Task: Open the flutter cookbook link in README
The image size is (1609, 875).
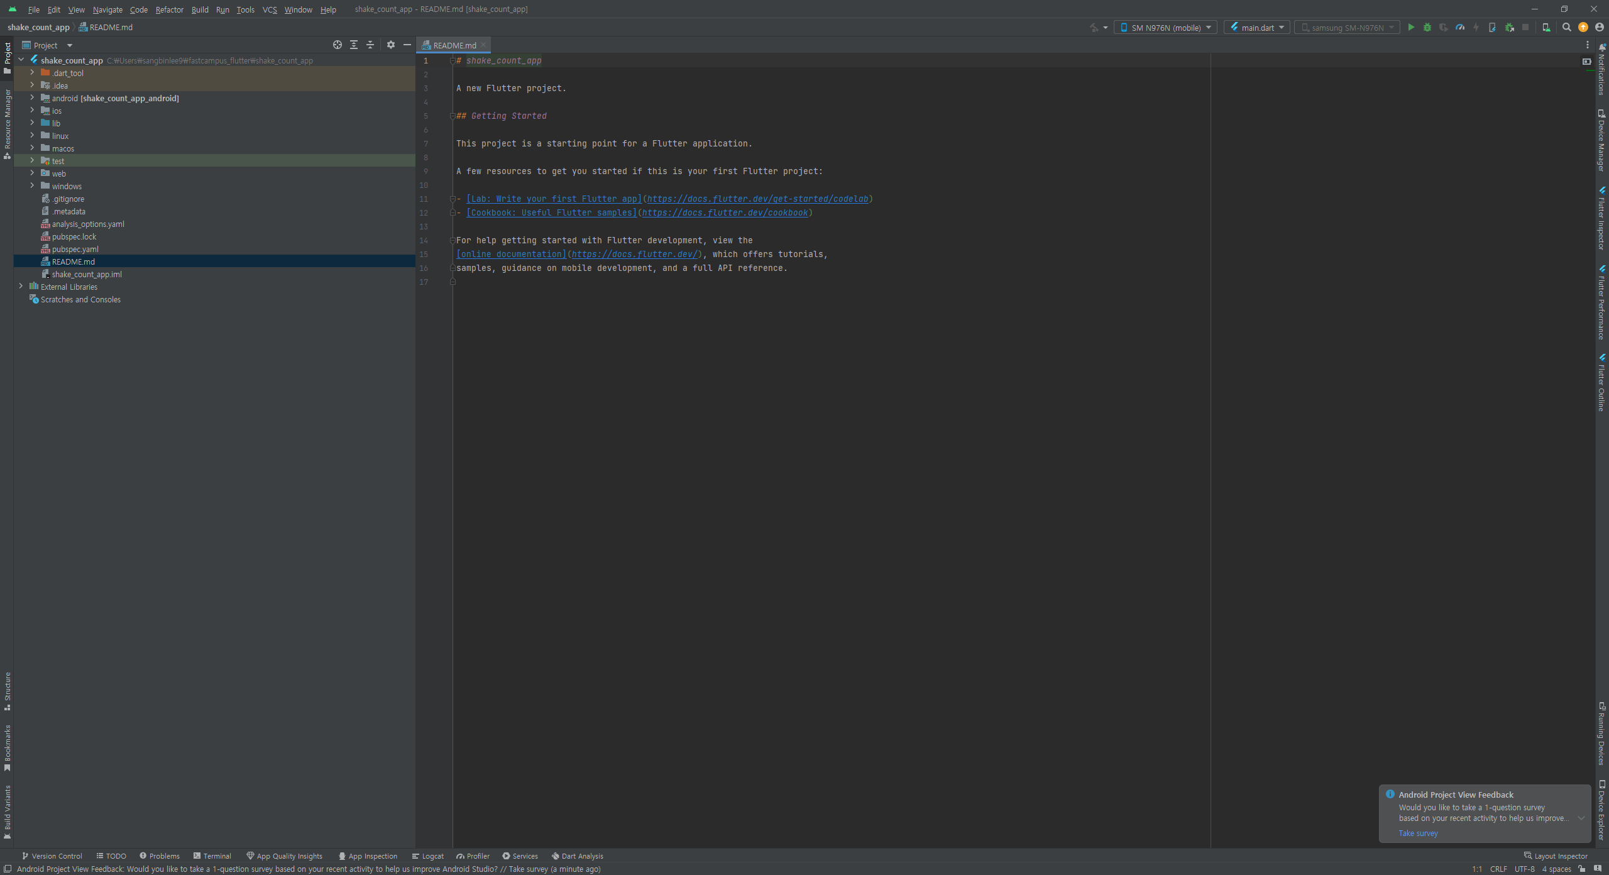Action: coord(725,212)
